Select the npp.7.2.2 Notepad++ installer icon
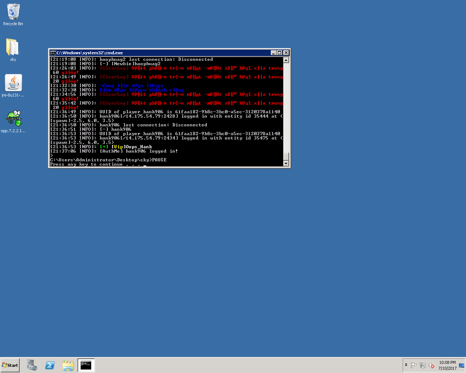The image size is (466, 373). [x=13, y=121]
